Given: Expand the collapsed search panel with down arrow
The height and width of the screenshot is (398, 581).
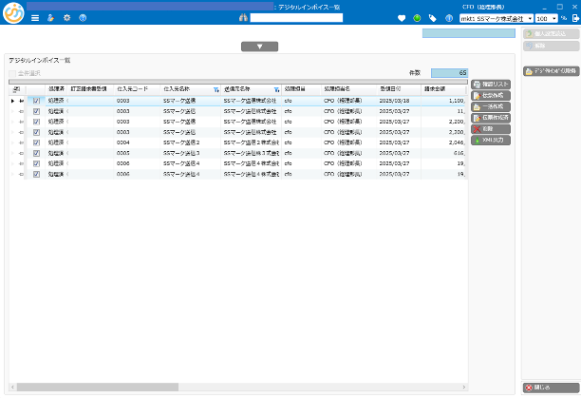Looking at the screenshot, I should tap(260, 46).
